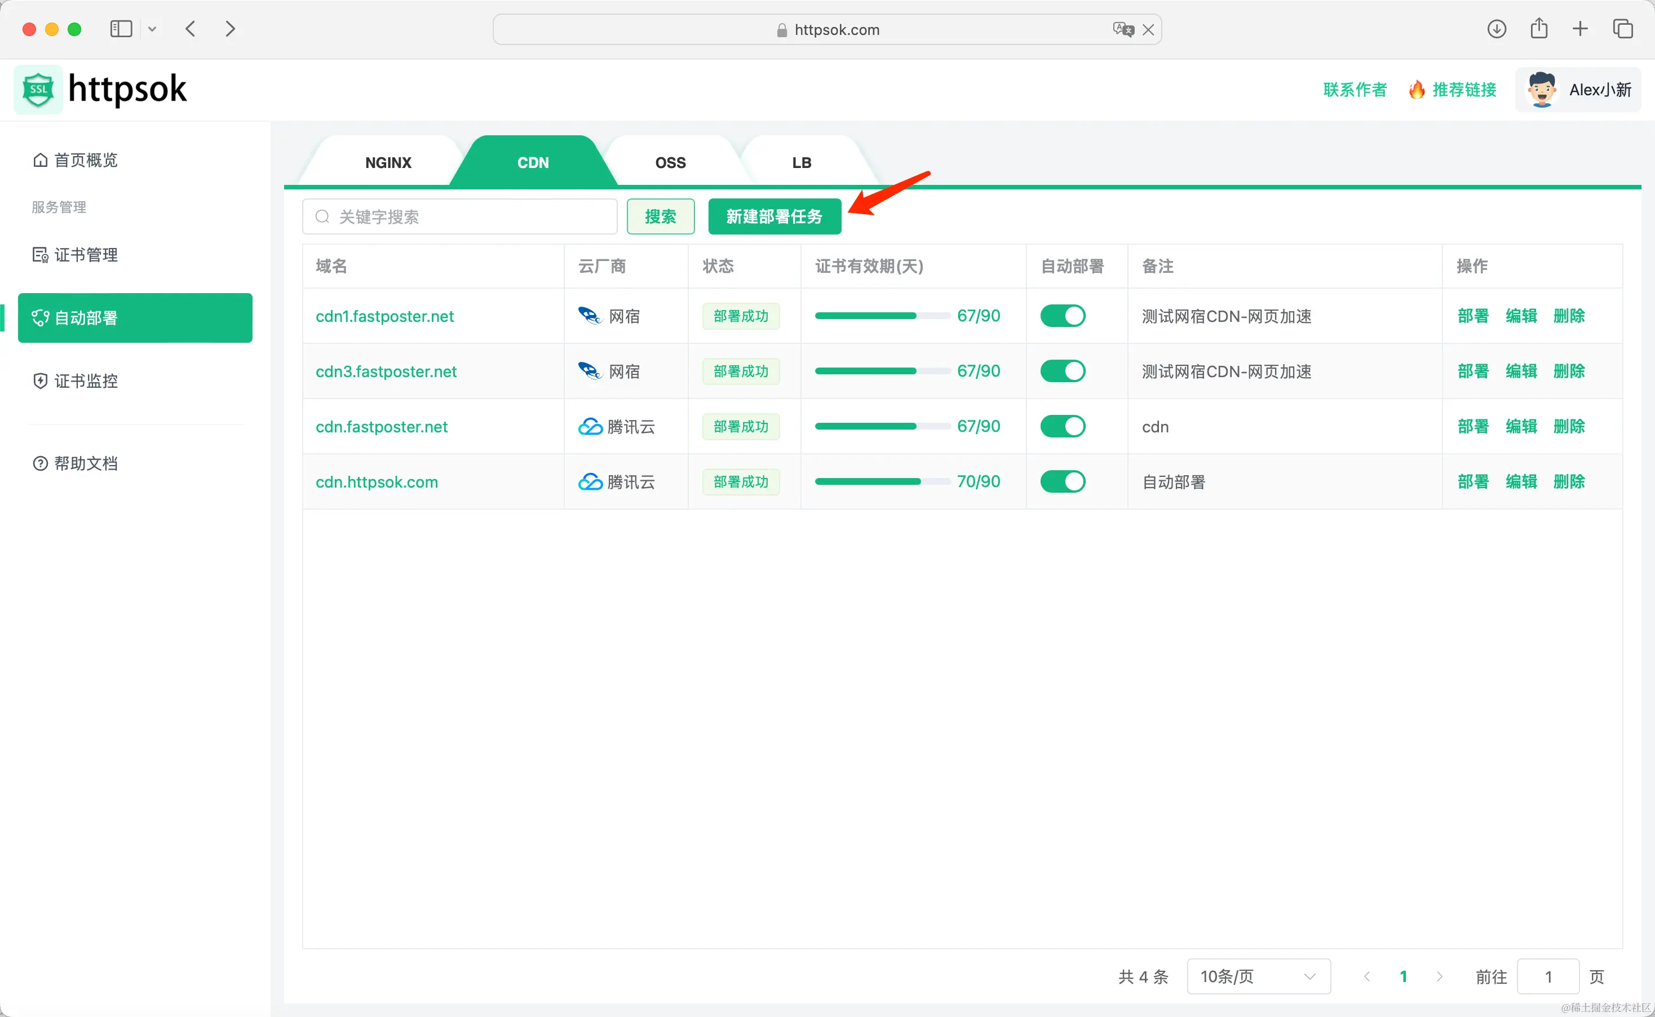Disable auto-deploy for cdn1.fastposter.net
The image size is (1655, 1017).
click(x=1063, y=316)
